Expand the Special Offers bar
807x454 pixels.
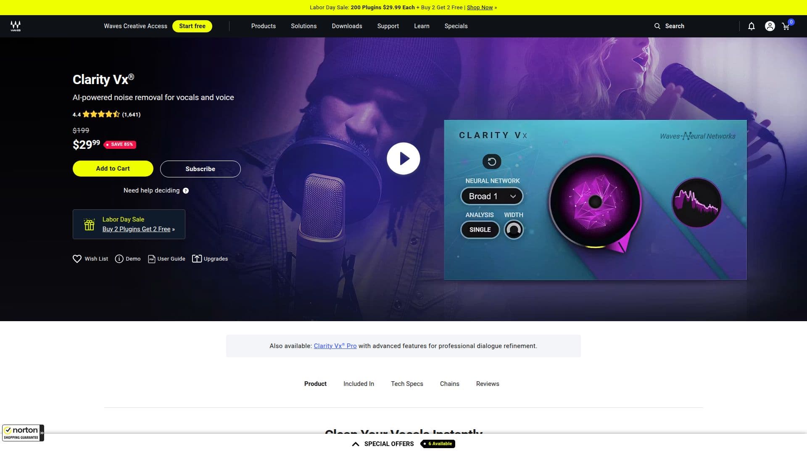point(356,444)
